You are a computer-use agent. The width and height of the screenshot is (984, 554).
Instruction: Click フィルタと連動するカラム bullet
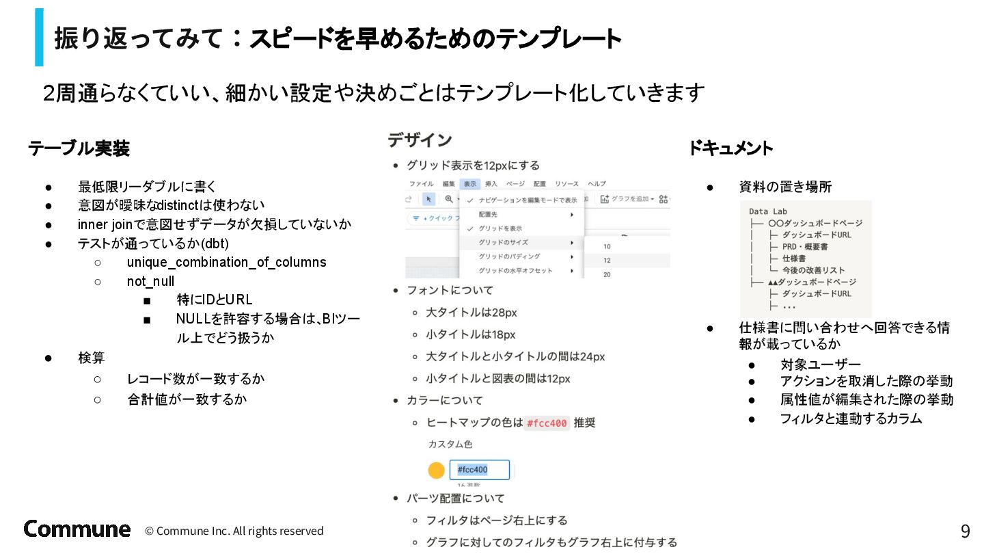tap(851, 419)
